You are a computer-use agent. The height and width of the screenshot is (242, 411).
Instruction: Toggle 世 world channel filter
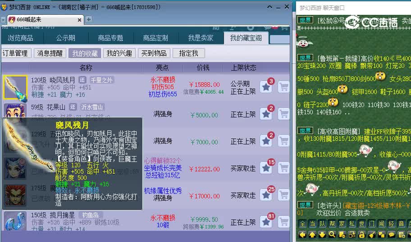click(362, 224)
